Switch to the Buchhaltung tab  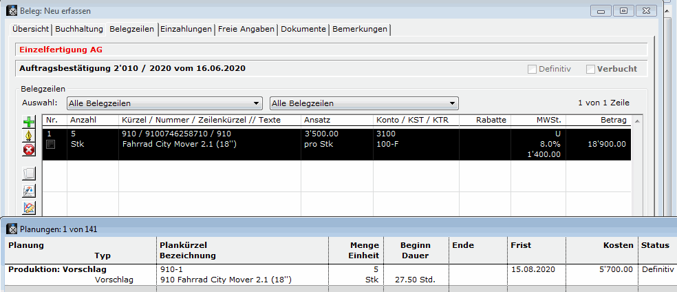pos(79,29)
